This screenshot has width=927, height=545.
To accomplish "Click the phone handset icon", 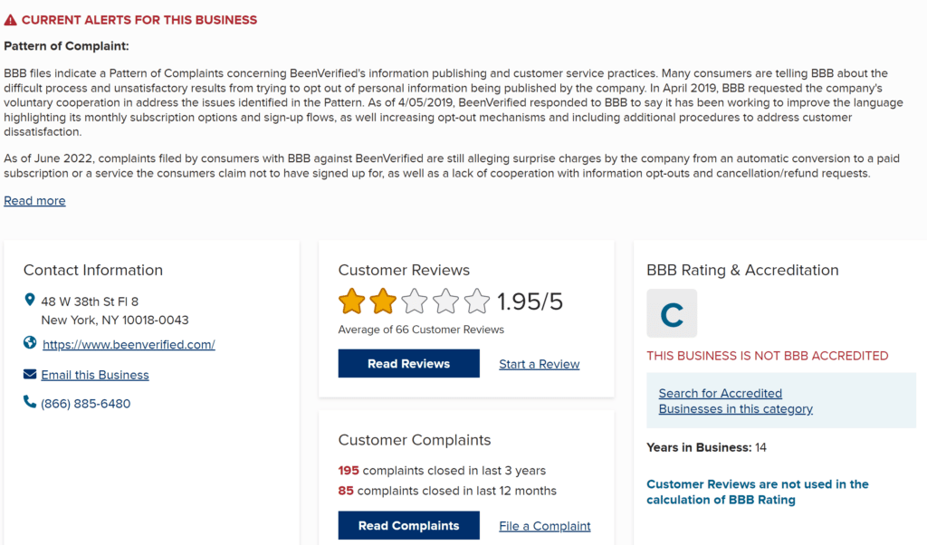I will (x=30, y=402).
